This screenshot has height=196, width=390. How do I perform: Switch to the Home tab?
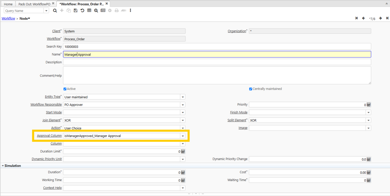click(x=8, y=4)
